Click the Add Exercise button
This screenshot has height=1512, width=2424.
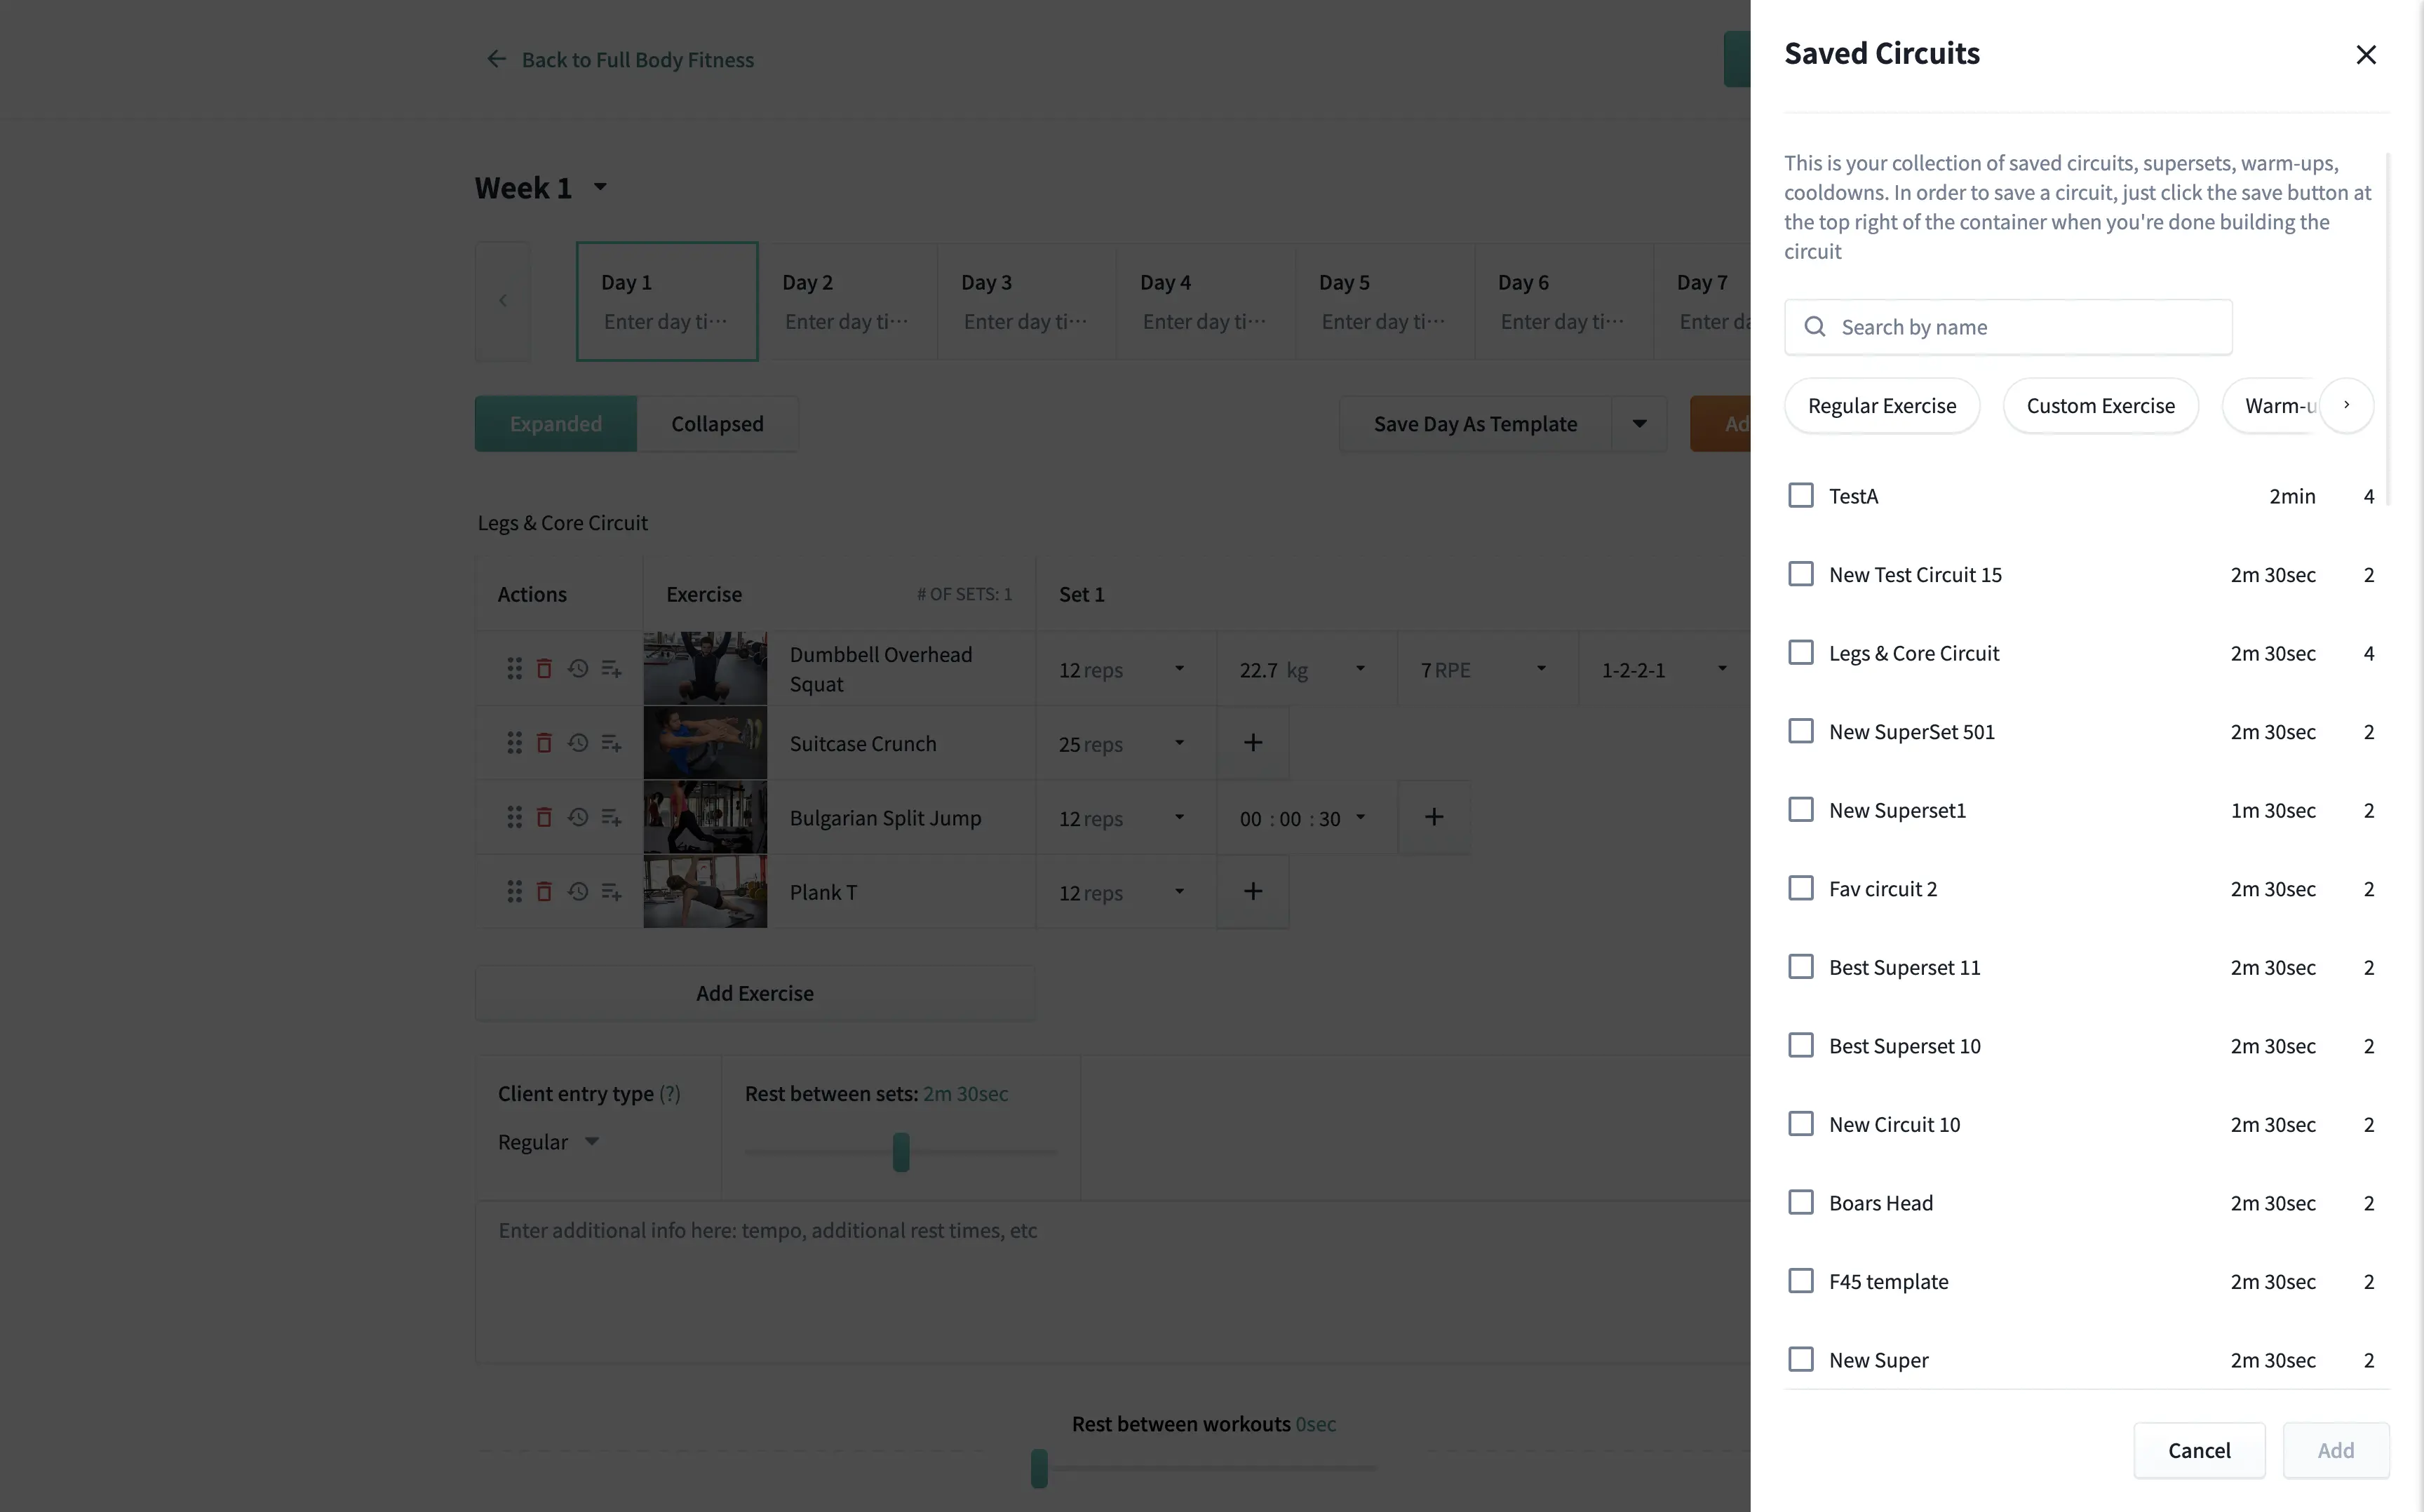(755, 992)
